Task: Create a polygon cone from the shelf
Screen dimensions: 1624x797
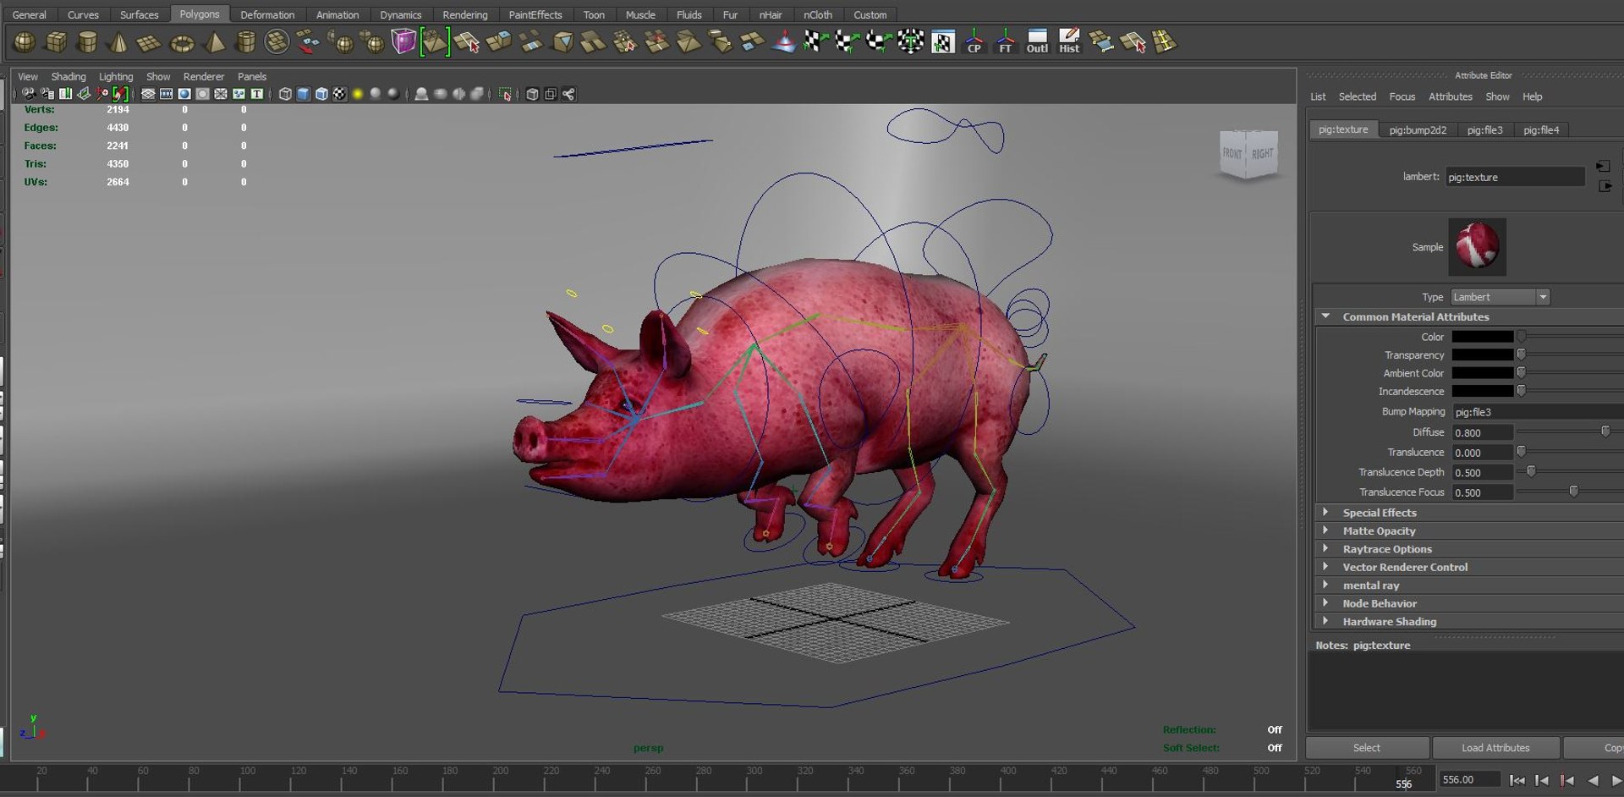Action: coord(118,41)
